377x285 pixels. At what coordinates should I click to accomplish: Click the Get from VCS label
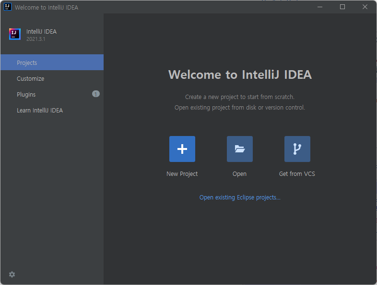point(297,173)
